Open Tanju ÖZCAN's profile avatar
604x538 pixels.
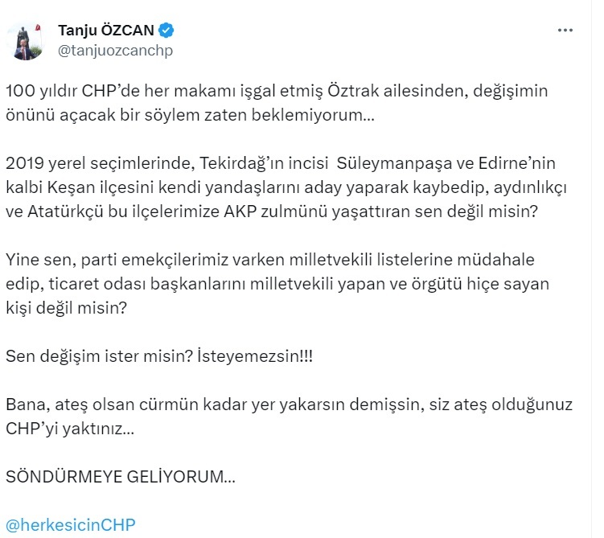coord(27,41)
